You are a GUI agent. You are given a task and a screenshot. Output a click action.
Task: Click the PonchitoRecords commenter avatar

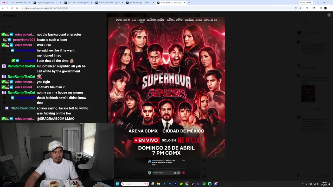pyautogui.click(x=149, y=161)
